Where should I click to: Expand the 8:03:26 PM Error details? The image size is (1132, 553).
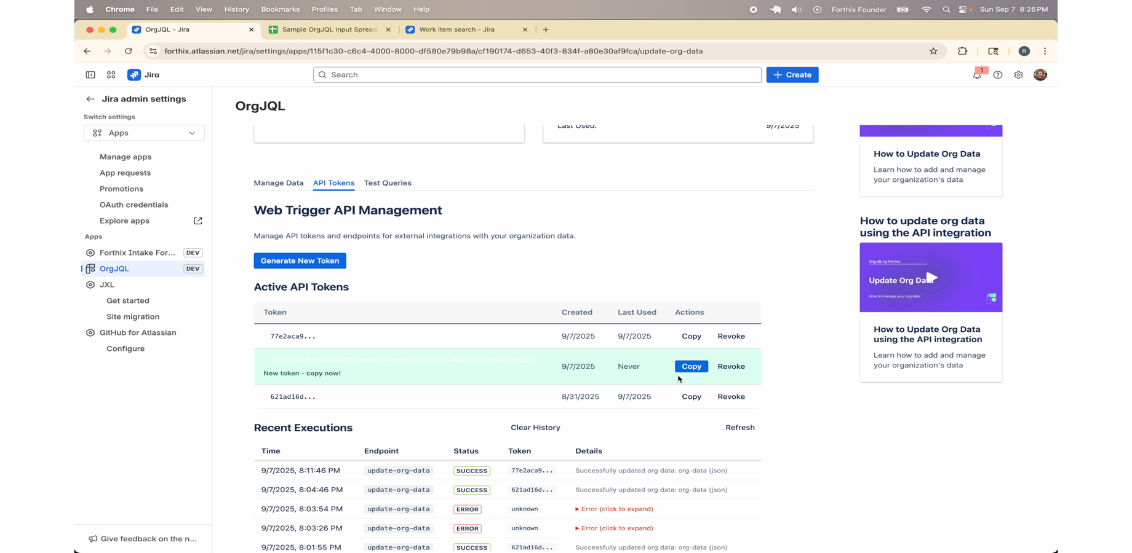tap(614, 528)
